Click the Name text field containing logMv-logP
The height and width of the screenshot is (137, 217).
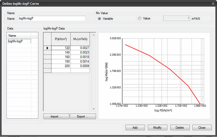[x=52, y=18]
